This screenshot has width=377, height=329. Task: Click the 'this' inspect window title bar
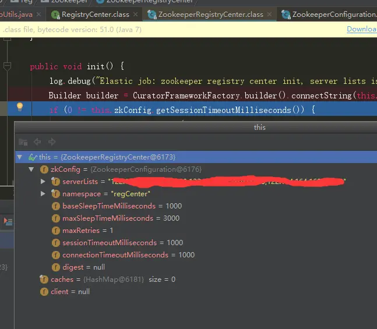[x=196, y=128]
